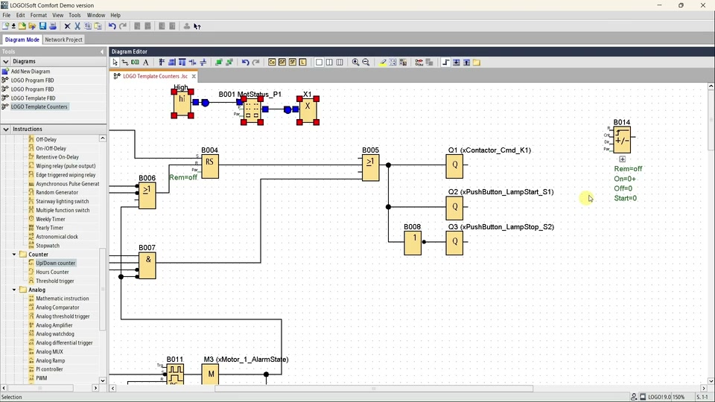Open the Format menu
This screenshot has height=402, width=715.
38,15
